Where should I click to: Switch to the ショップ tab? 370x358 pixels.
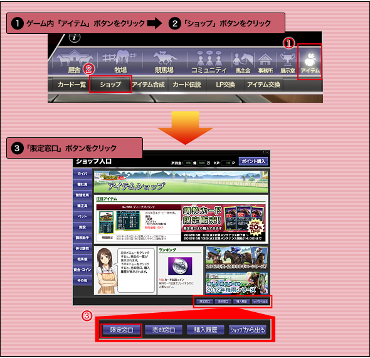click(110, 85)
